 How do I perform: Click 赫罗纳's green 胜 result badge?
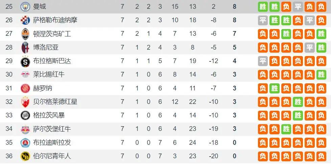point(275,88)
